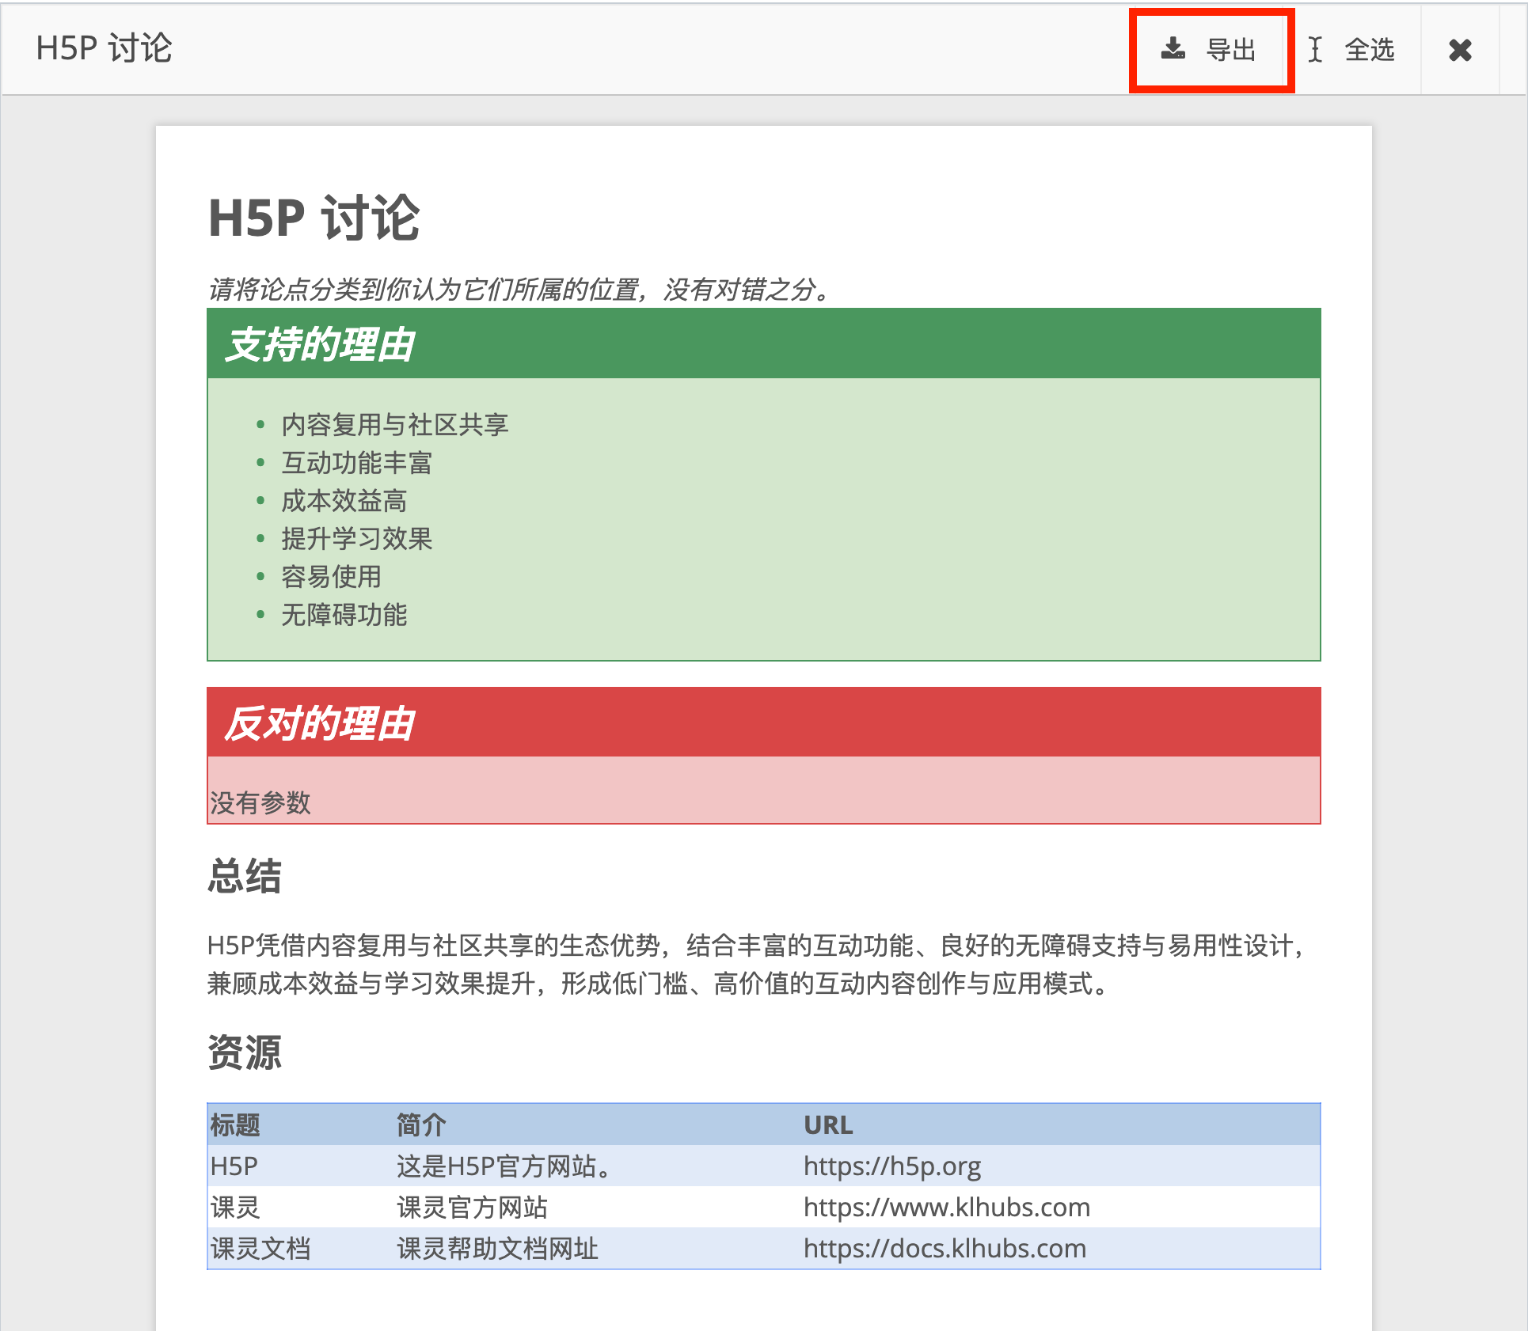This screenshot has width=1528, height=1331.
Task: Select the list item 无障碍功能
Action: (x=344, y=616)
